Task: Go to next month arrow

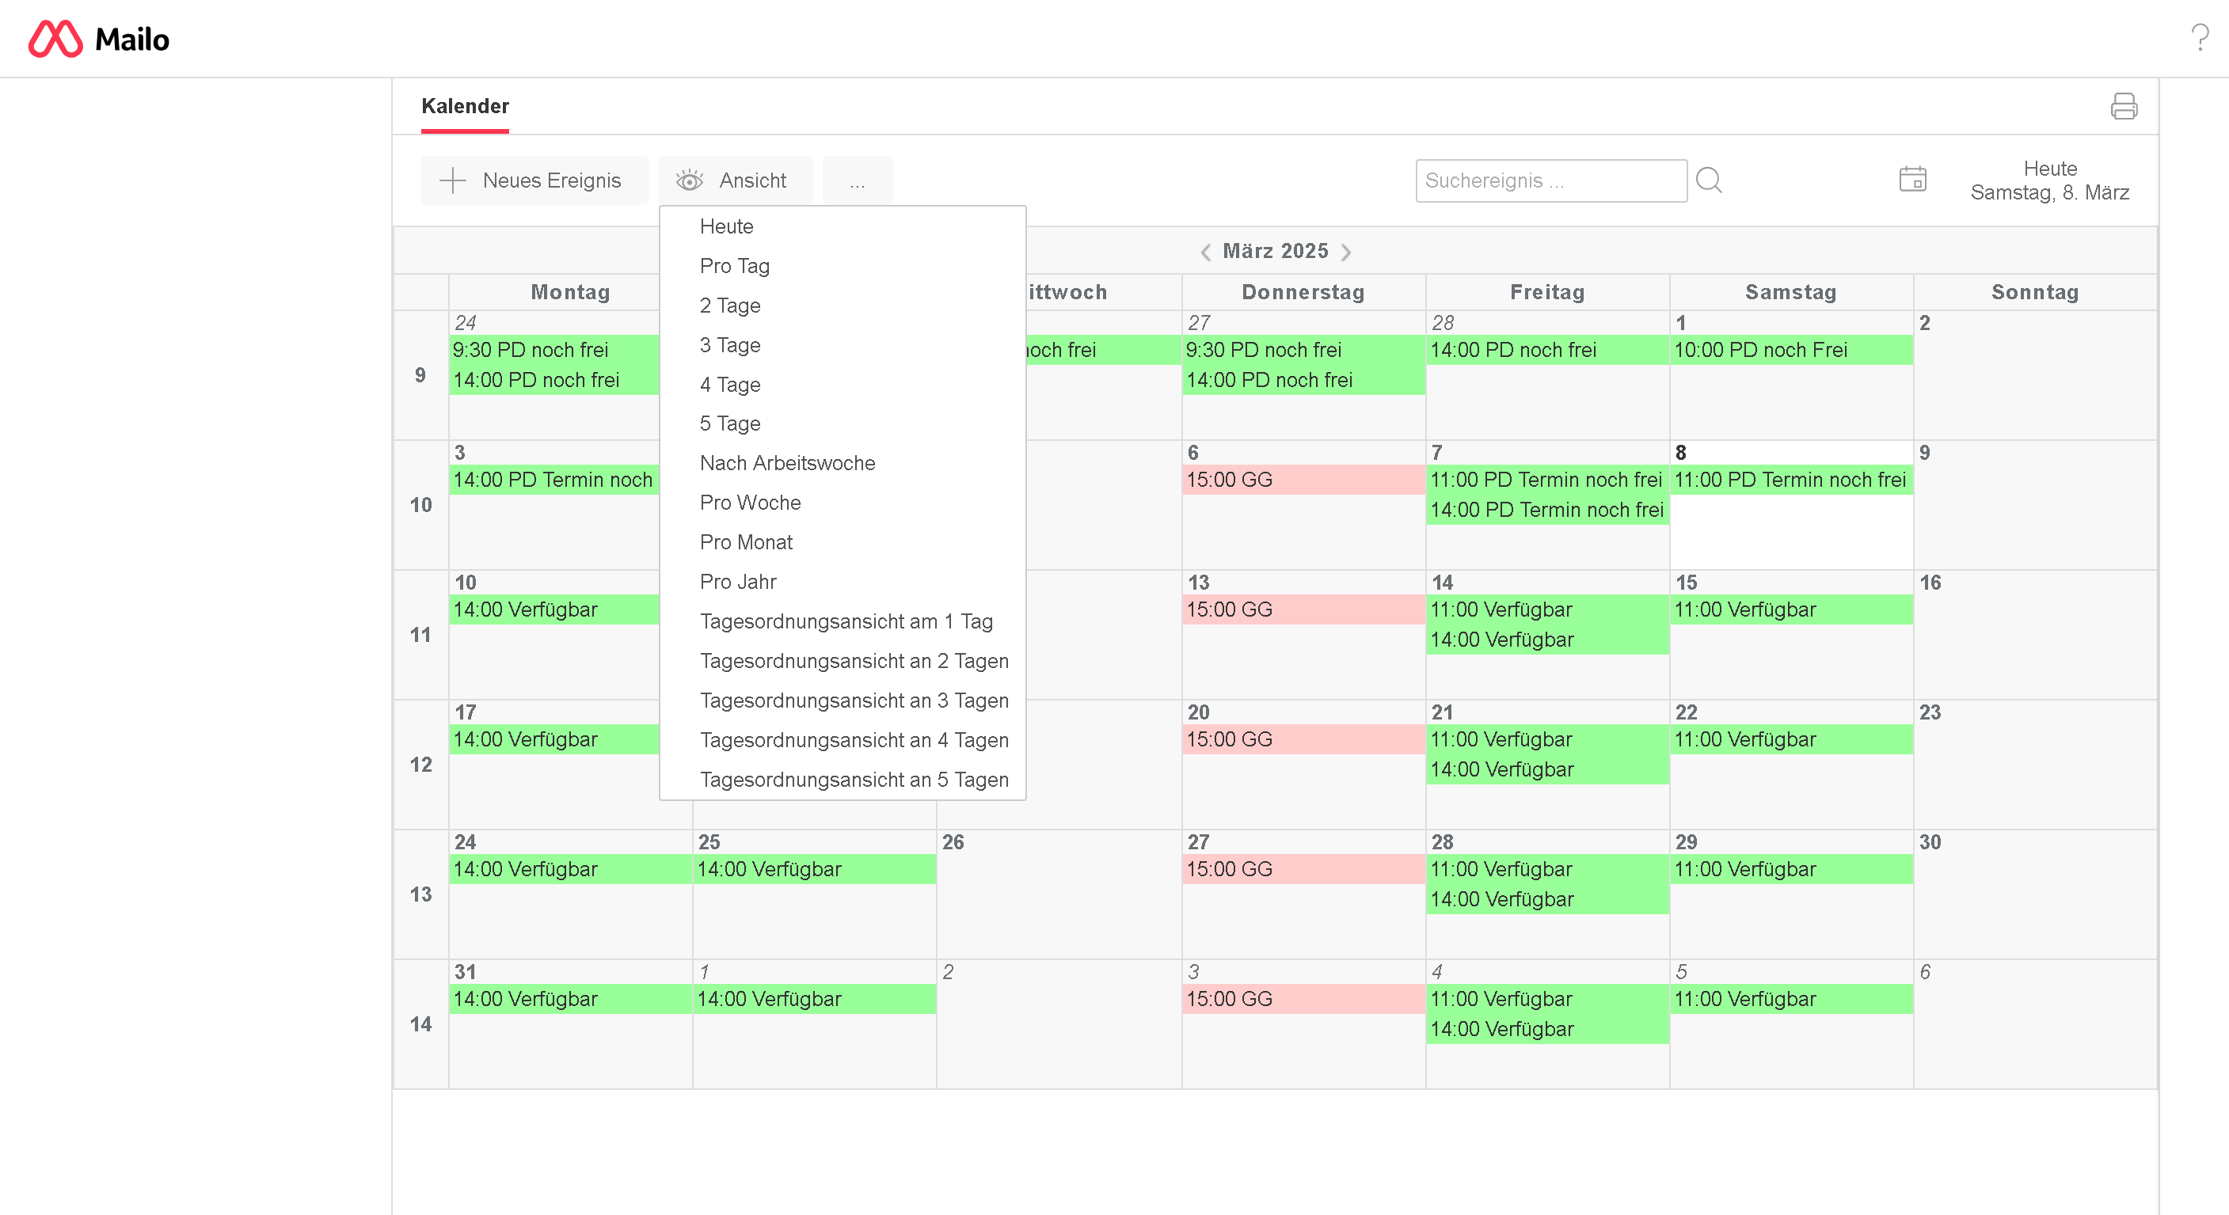Action: [x=1346, y=252]
